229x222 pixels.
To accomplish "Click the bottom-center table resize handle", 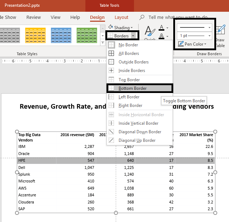I will point(116,213).
